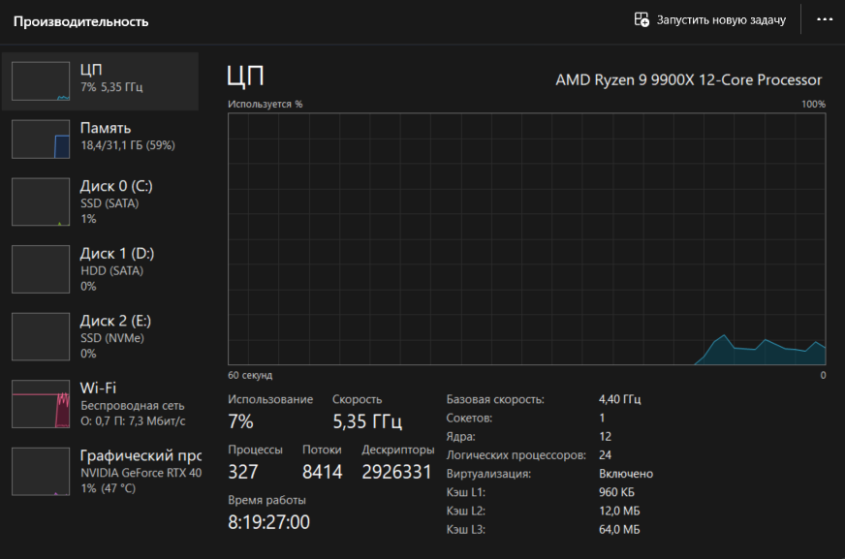
Task: Click the main CPU usage graph
Action: coord(526,238)
